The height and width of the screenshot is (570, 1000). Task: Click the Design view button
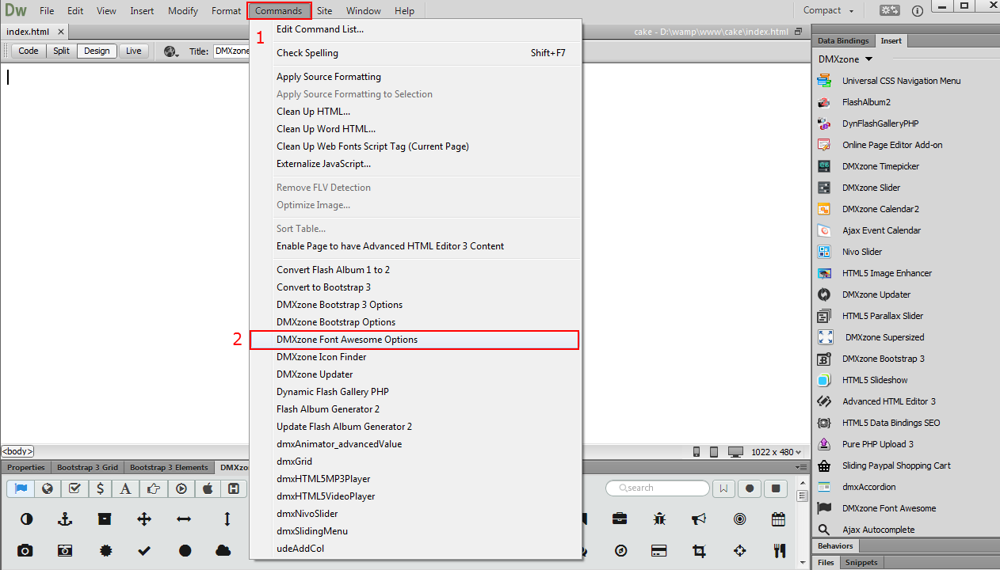97,51
